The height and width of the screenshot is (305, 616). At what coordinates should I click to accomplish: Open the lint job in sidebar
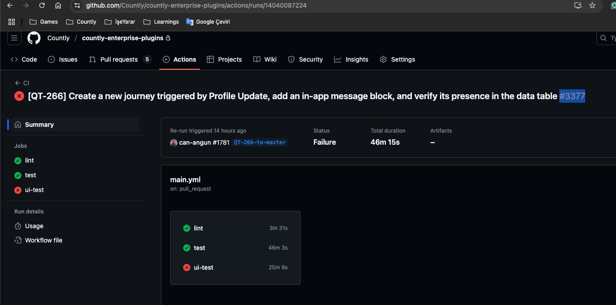pyautogui.click(x=29, y=160)
